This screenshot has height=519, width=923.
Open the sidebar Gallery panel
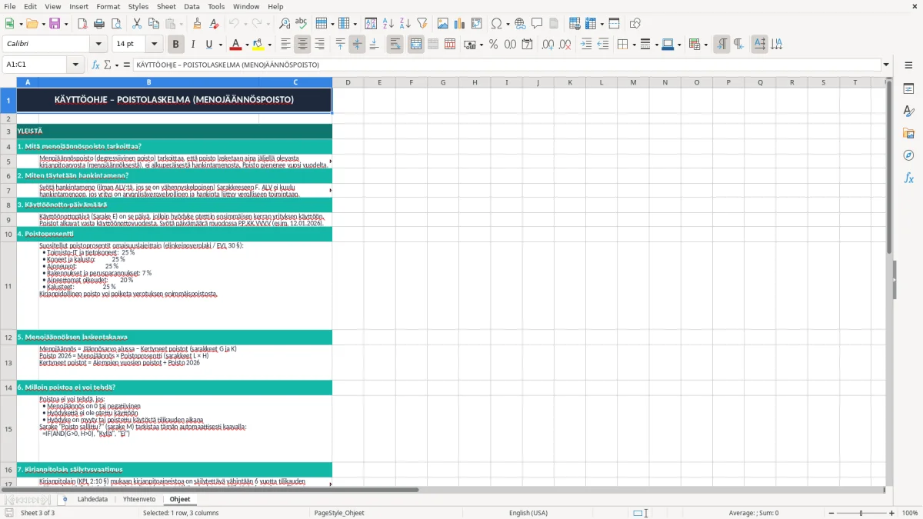pos(908,133)
